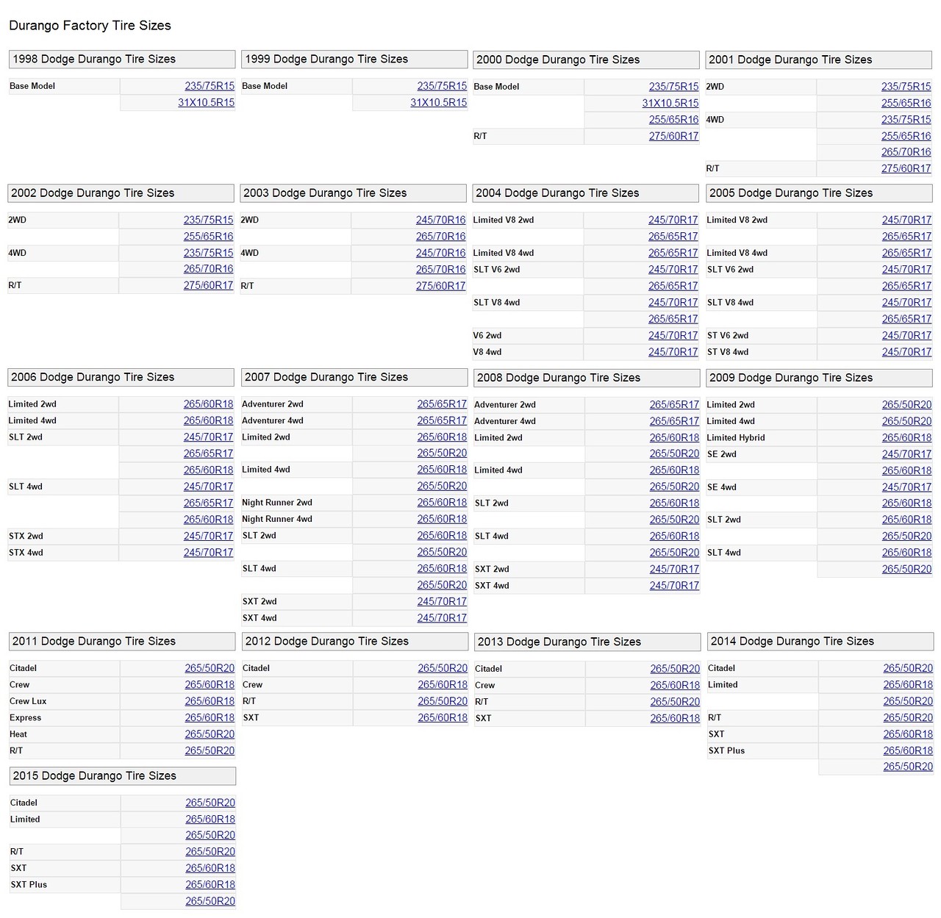
Task: Click 245/70R17 for 2006 STX 2wd
Action: (x=208, y=536)
